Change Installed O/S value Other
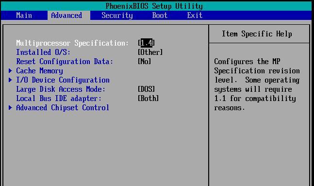 pyautogui.click(x=150, y=52)
